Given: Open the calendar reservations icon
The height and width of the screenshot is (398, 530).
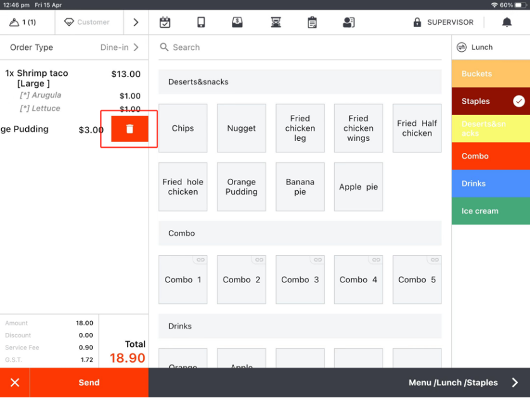Looking at the screenshot, I should click(x=165, y=23).
